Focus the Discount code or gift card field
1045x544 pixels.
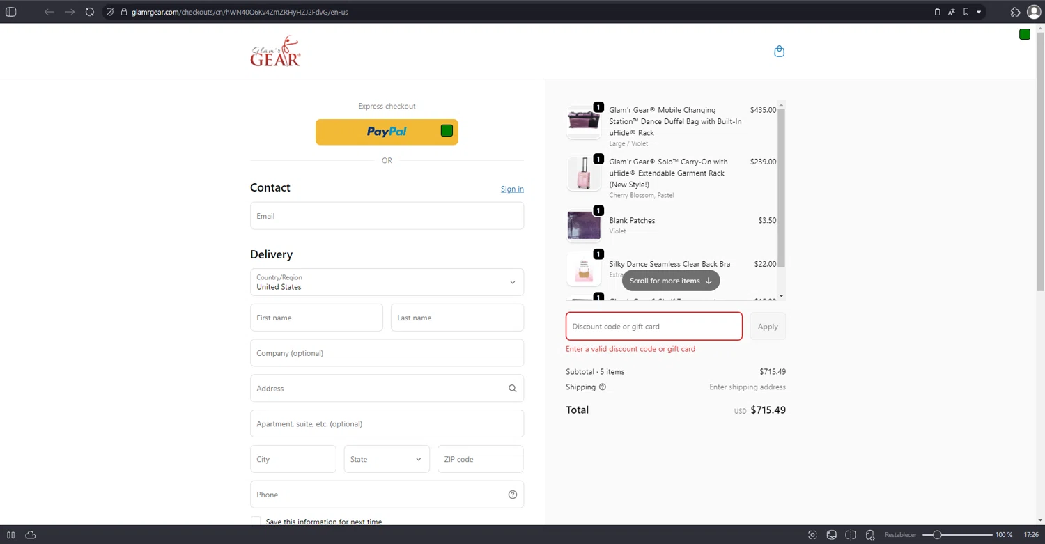click(x=654, y=326)
